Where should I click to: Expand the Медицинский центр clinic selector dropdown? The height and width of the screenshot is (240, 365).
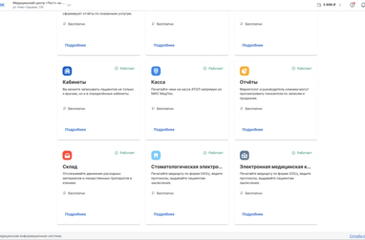(69, 5)
